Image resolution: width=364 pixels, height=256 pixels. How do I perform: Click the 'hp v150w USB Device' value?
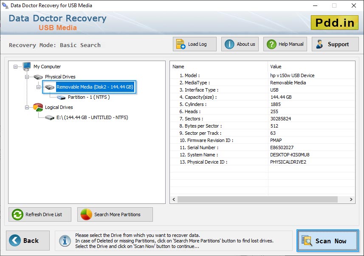tap(292, 75)
